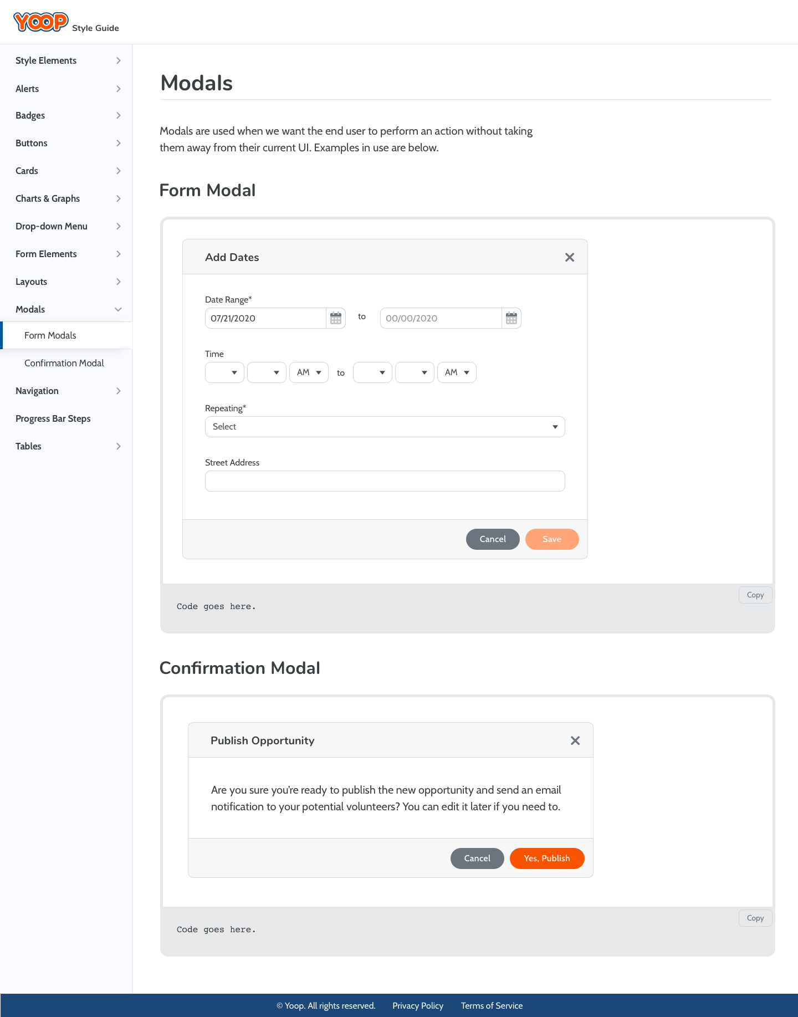Click the Time label

click(214, 354)
